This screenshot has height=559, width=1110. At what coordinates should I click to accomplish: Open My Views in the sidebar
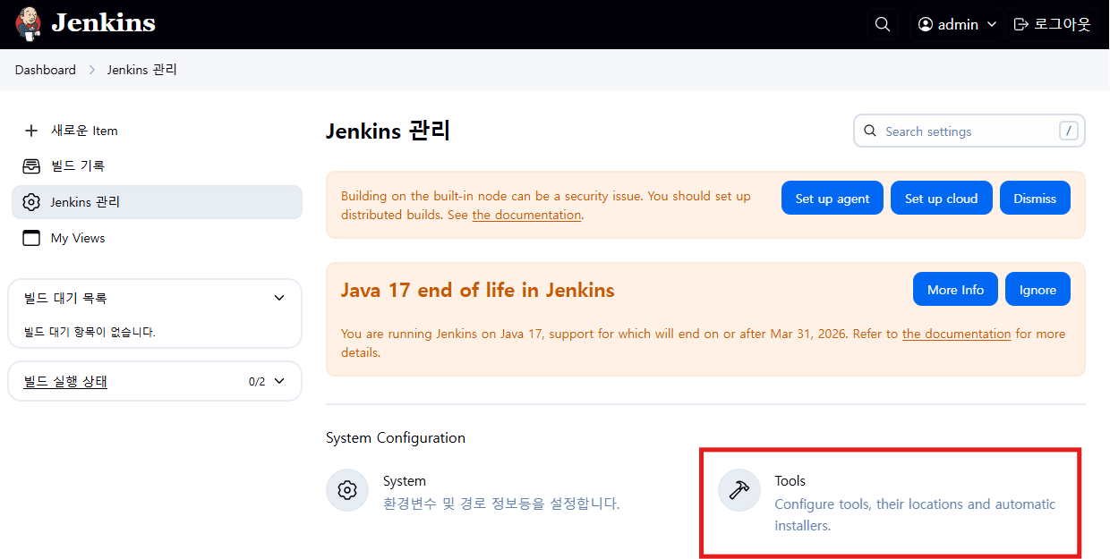coord(157,238)
